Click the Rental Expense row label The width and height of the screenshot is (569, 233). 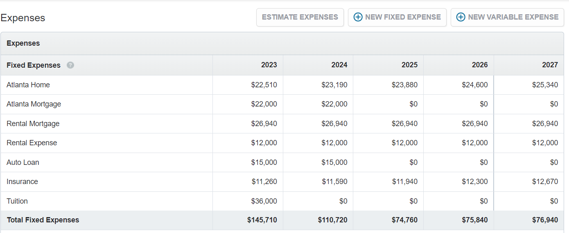pos(32,143)
